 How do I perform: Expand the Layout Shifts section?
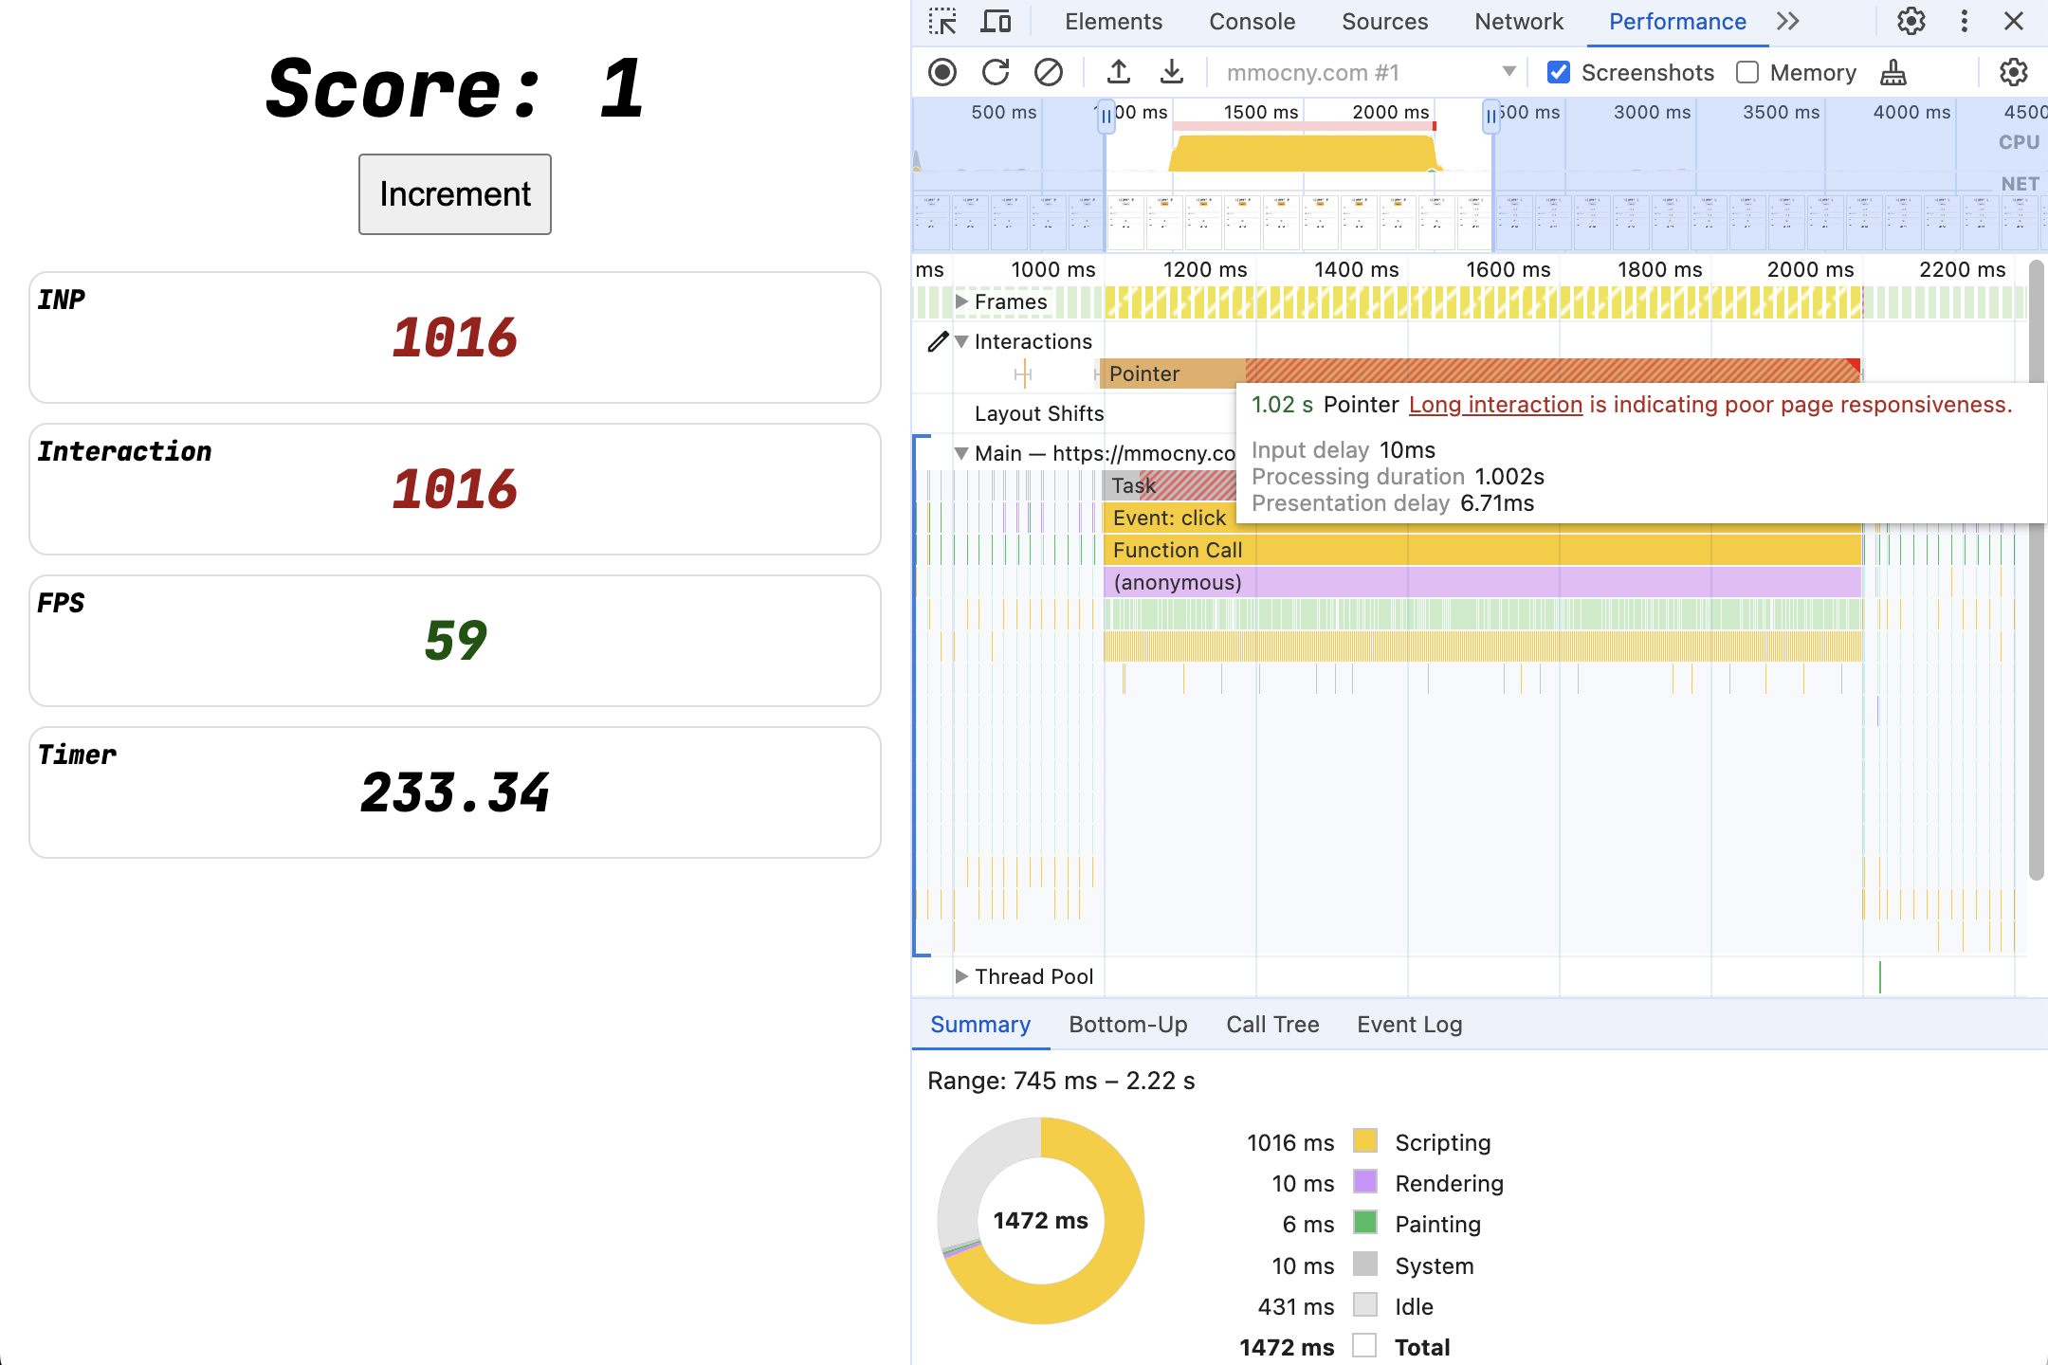(954, 411)
